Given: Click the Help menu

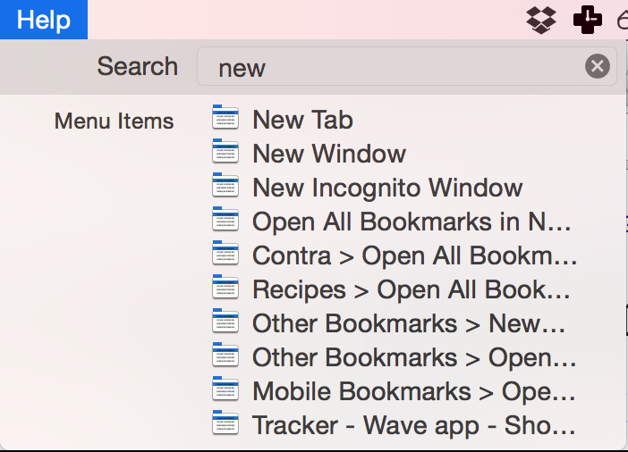Looking at the screenshot, I should (44, 20).
